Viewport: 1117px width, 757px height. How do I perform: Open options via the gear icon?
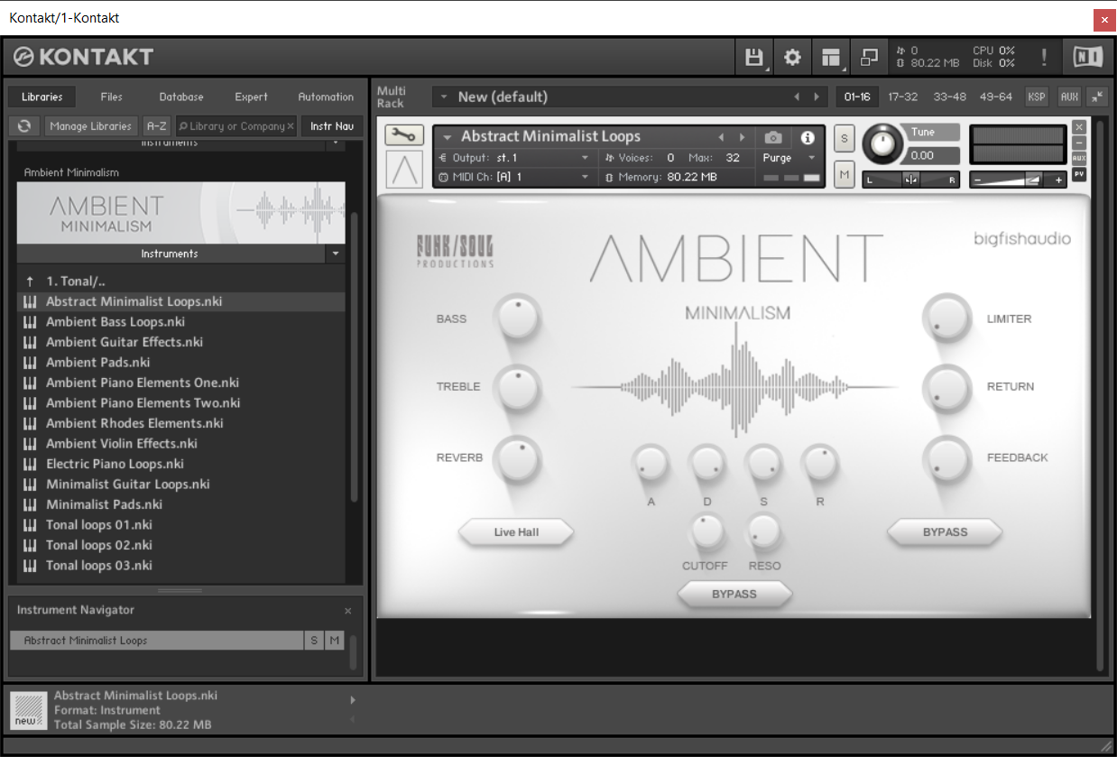(x=792, y=58)
